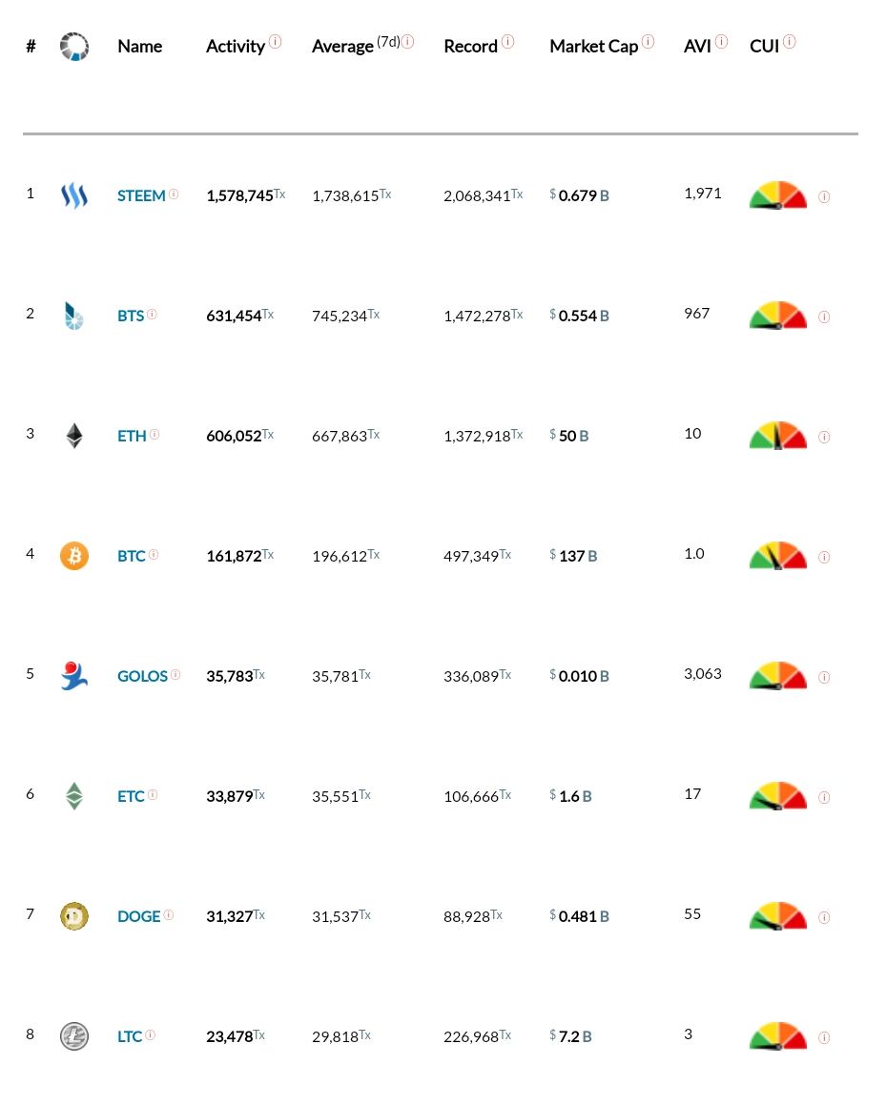Sort table by Market Cap header
The height and width of the screenshot is (1105, 886).
[x=593, y=47]
